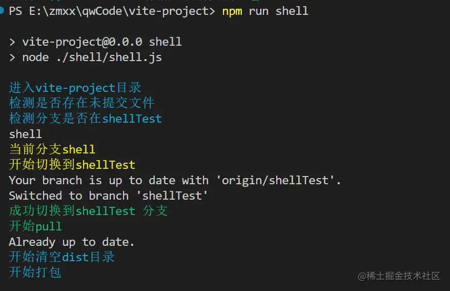450x291 pixels.
Task: Click the blue dot beside PS prompt
Action: (x=2, y=11)
